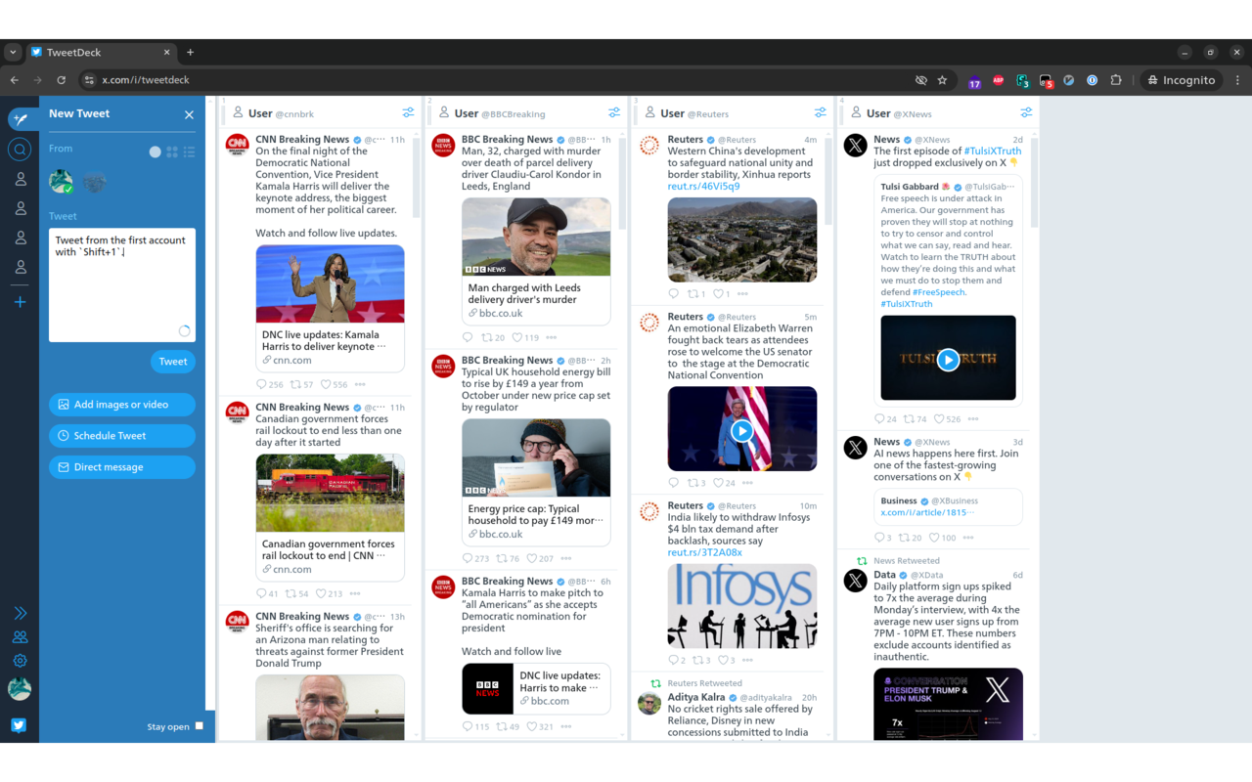Open search in the left sidebar
The width and height of the screenshot is (1252, 782).
pos(20,150)
